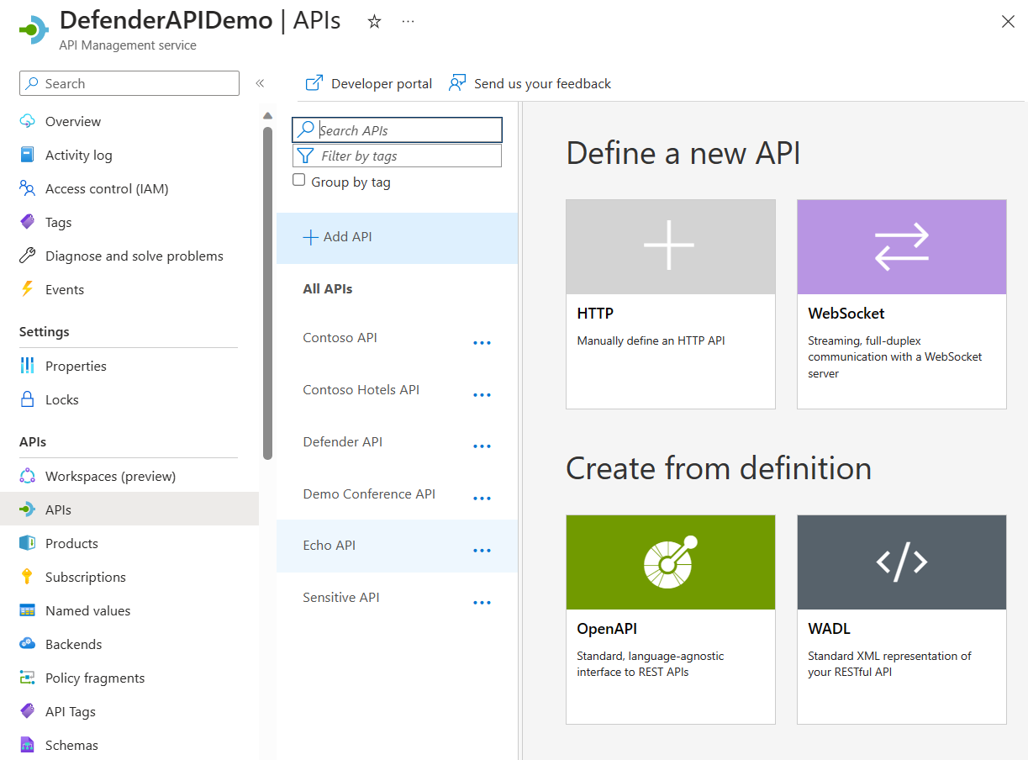
Task: Click the Send us your feedback icon
Action: coord(457,83)
